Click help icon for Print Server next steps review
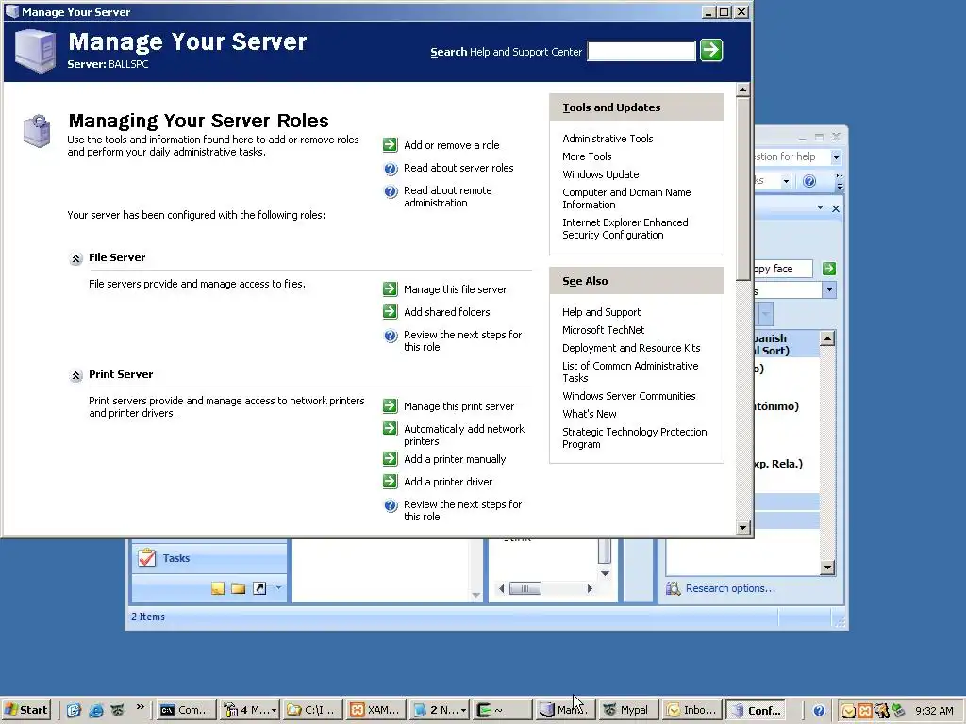 (x=391, y=505)
